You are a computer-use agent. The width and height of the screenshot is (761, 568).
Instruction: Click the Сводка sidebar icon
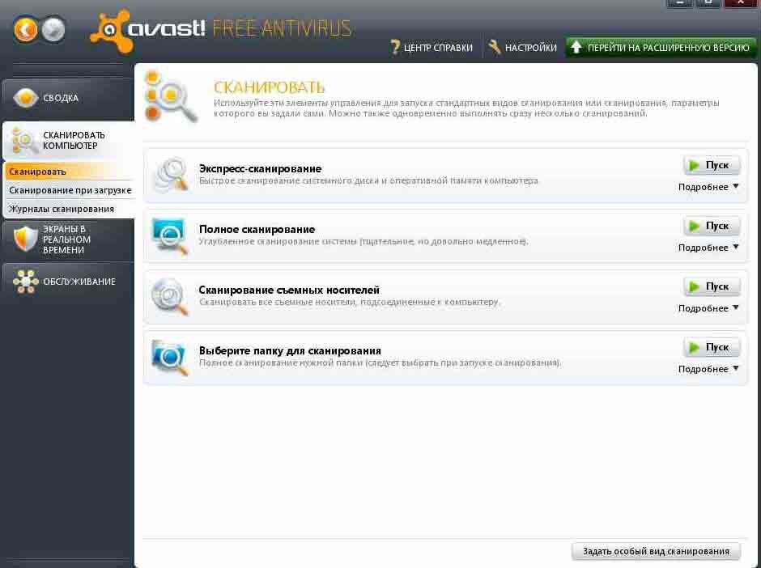(x=25, y=97)
